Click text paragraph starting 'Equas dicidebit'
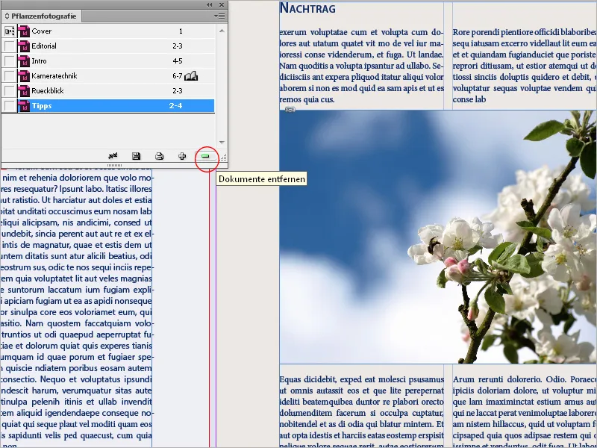The width and height of the screenshot is (597, 448). [362, 411]
